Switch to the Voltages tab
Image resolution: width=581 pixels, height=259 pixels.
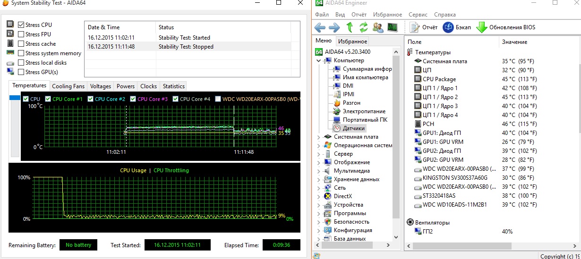(101, 86)
